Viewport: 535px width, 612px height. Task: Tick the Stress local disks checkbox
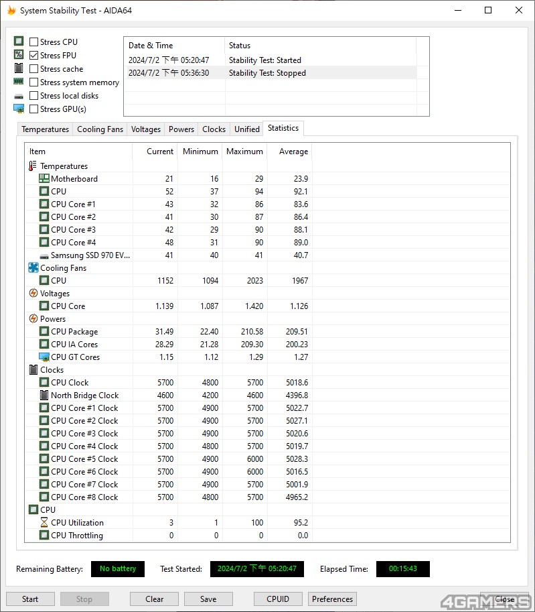coord(34,96)
